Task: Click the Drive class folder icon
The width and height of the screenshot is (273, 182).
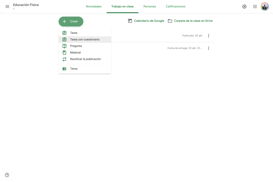Action: pos(170,21)
